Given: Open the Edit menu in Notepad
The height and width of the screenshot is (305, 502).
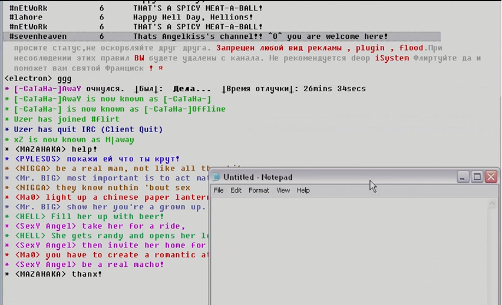Looking at the screenshot, I should pos(236,190).
